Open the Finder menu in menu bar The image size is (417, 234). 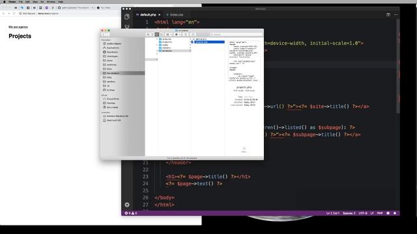[12, 1]
